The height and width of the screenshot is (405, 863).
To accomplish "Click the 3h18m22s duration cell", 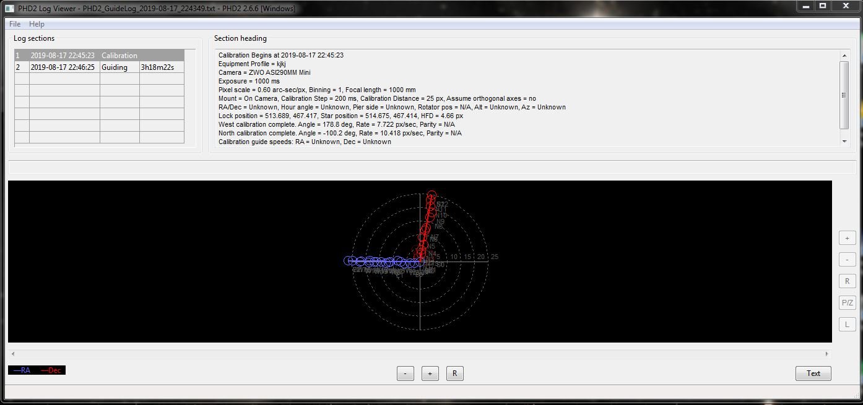I will [x=162, y=67].
